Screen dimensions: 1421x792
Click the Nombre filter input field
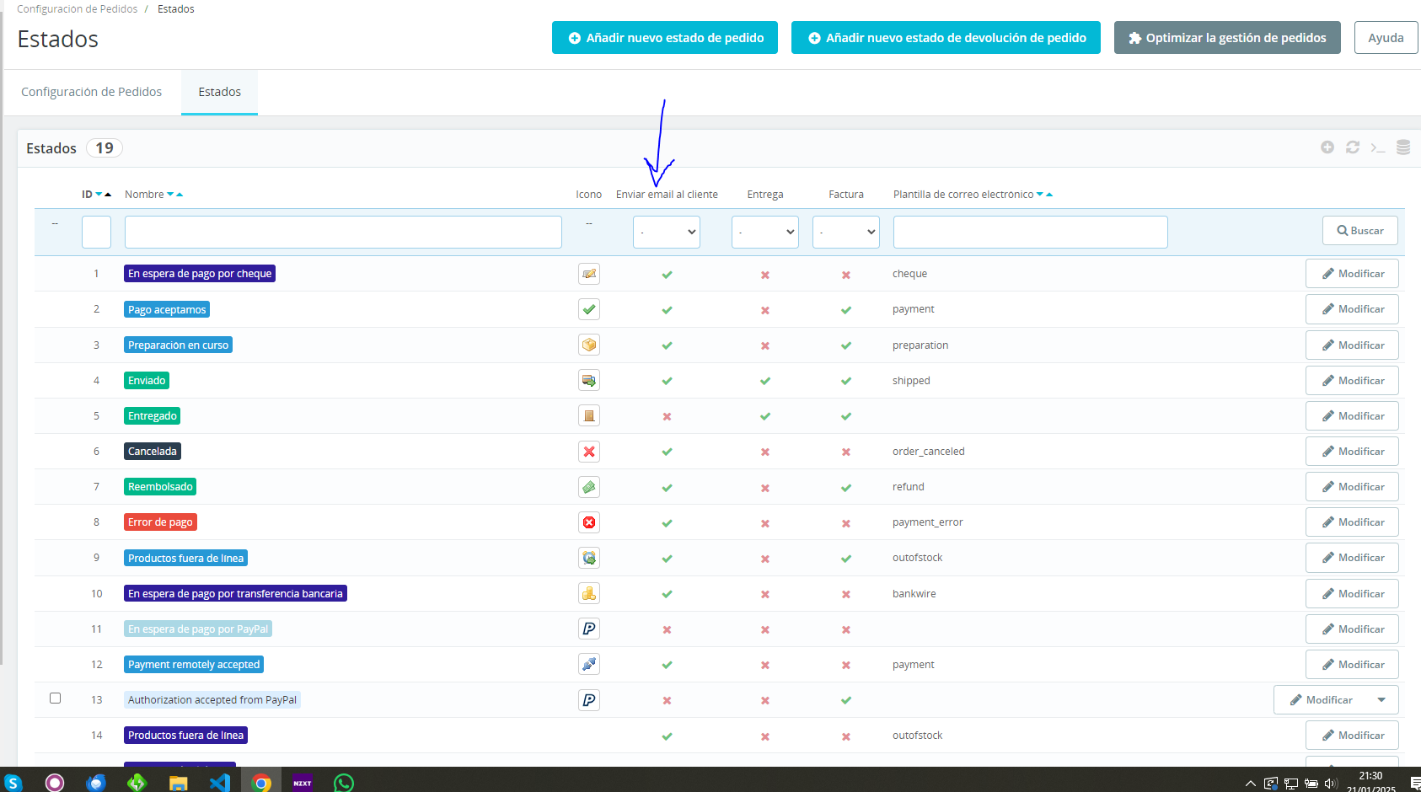343,232
